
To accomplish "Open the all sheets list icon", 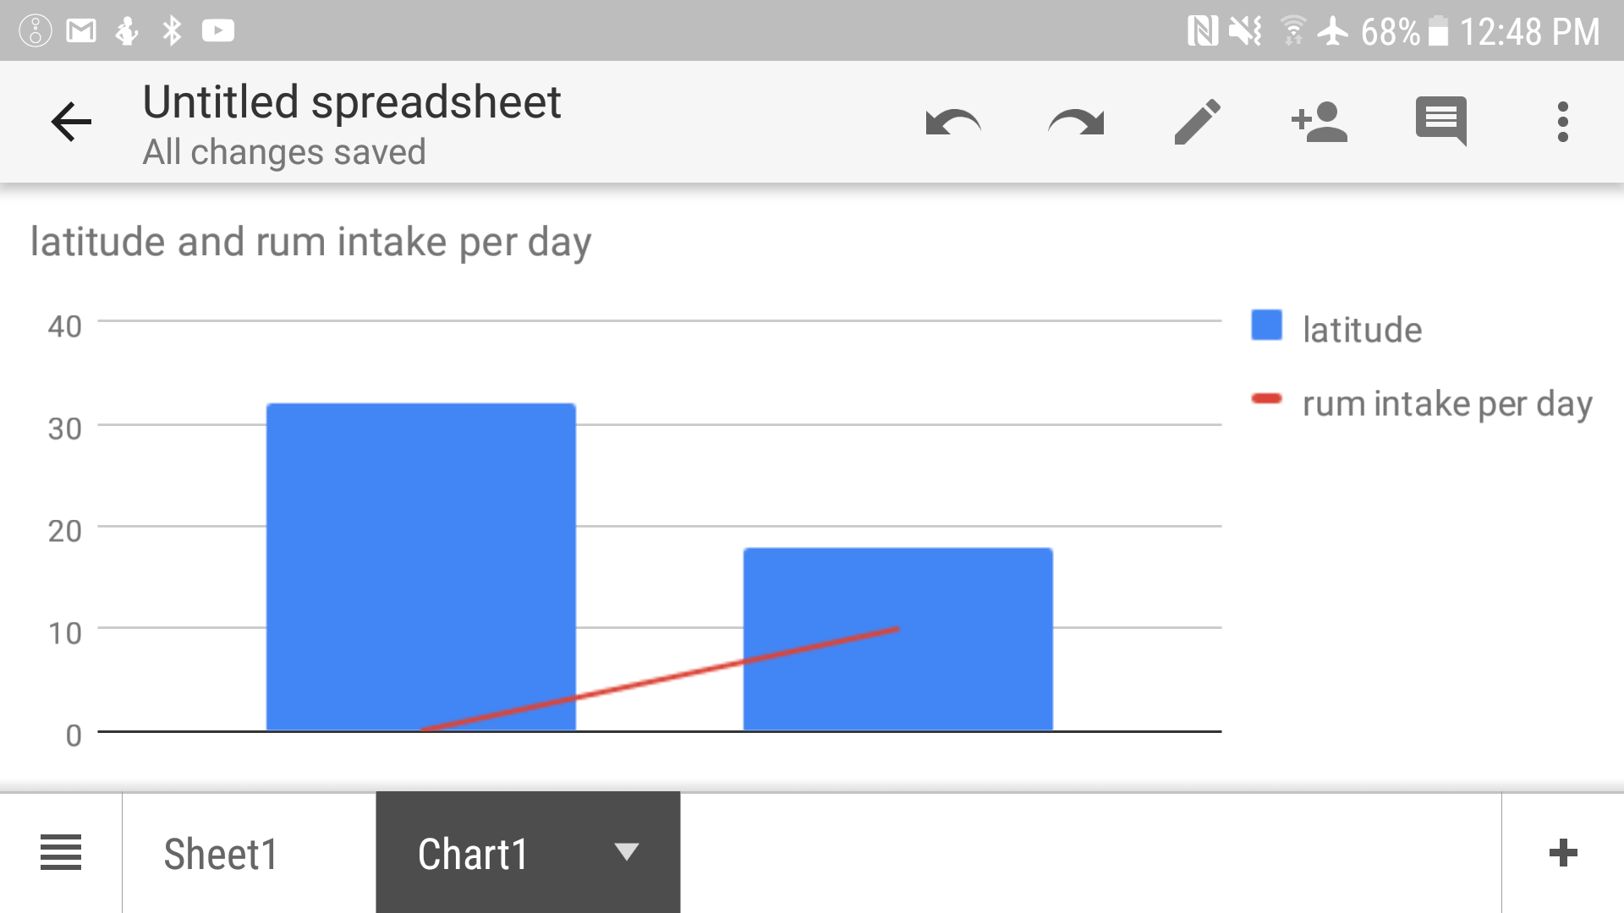I will (61, 852).
